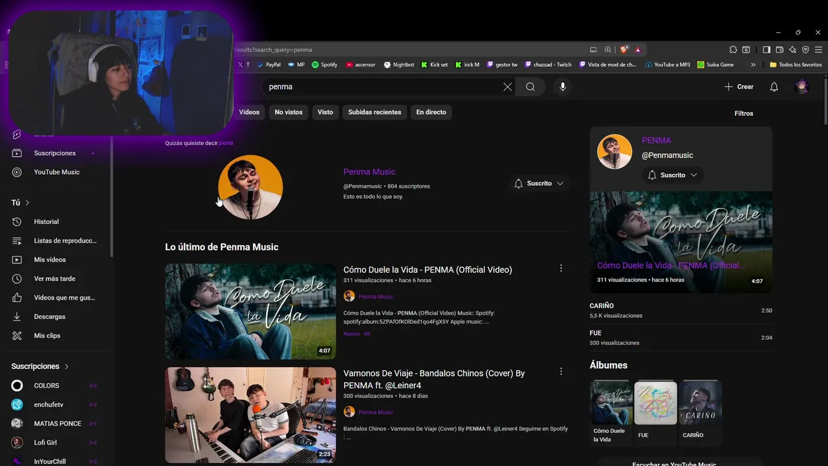
Task: Play the Cómo Duele la Vida result thumbnail
Action: pos(250,311)
